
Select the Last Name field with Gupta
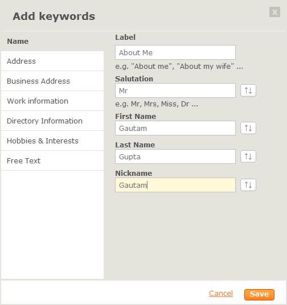(175, 156)
